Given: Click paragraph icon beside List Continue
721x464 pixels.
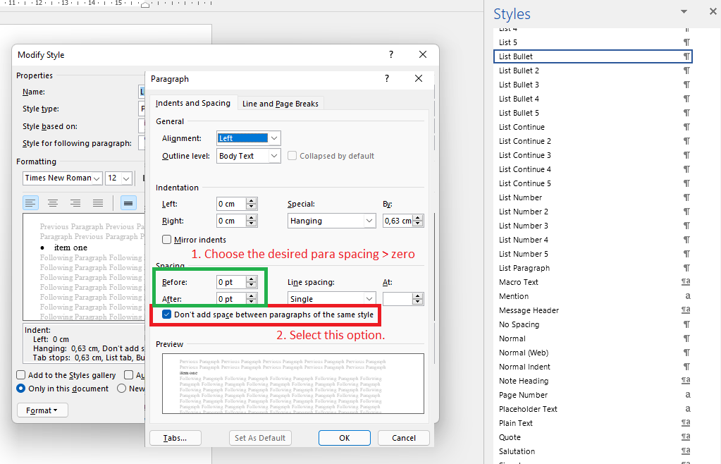Looking at the screenshot, I should (x=686, y=127).
